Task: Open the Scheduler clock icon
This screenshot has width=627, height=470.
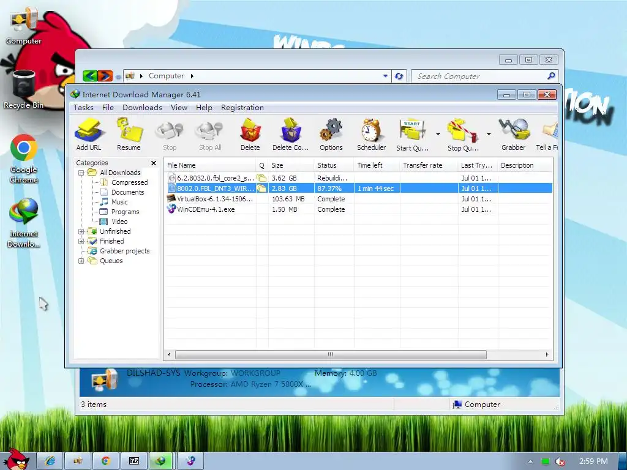Action: pos(371,134)
